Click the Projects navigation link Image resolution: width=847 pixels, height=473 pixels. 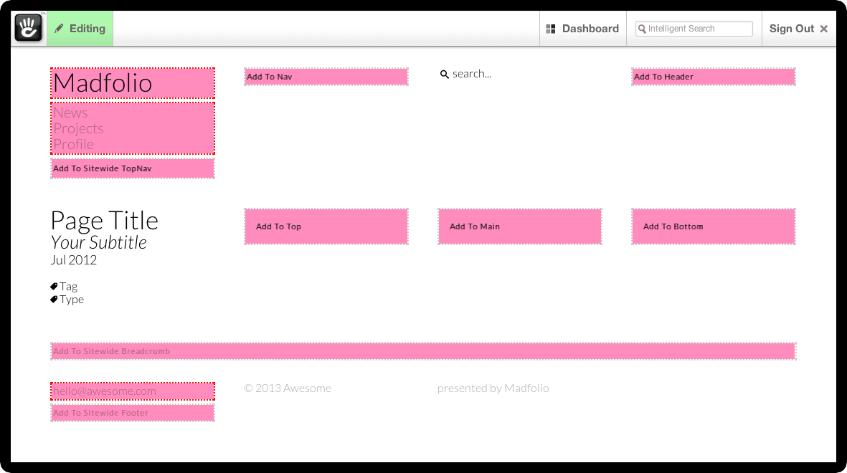[79, 129]
